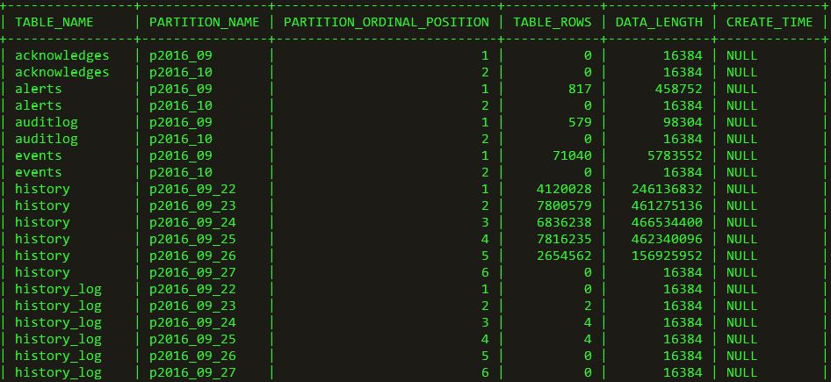The image size is (831, 382).
Task: Click the data length value 156925952
Action: coord(668,256)
